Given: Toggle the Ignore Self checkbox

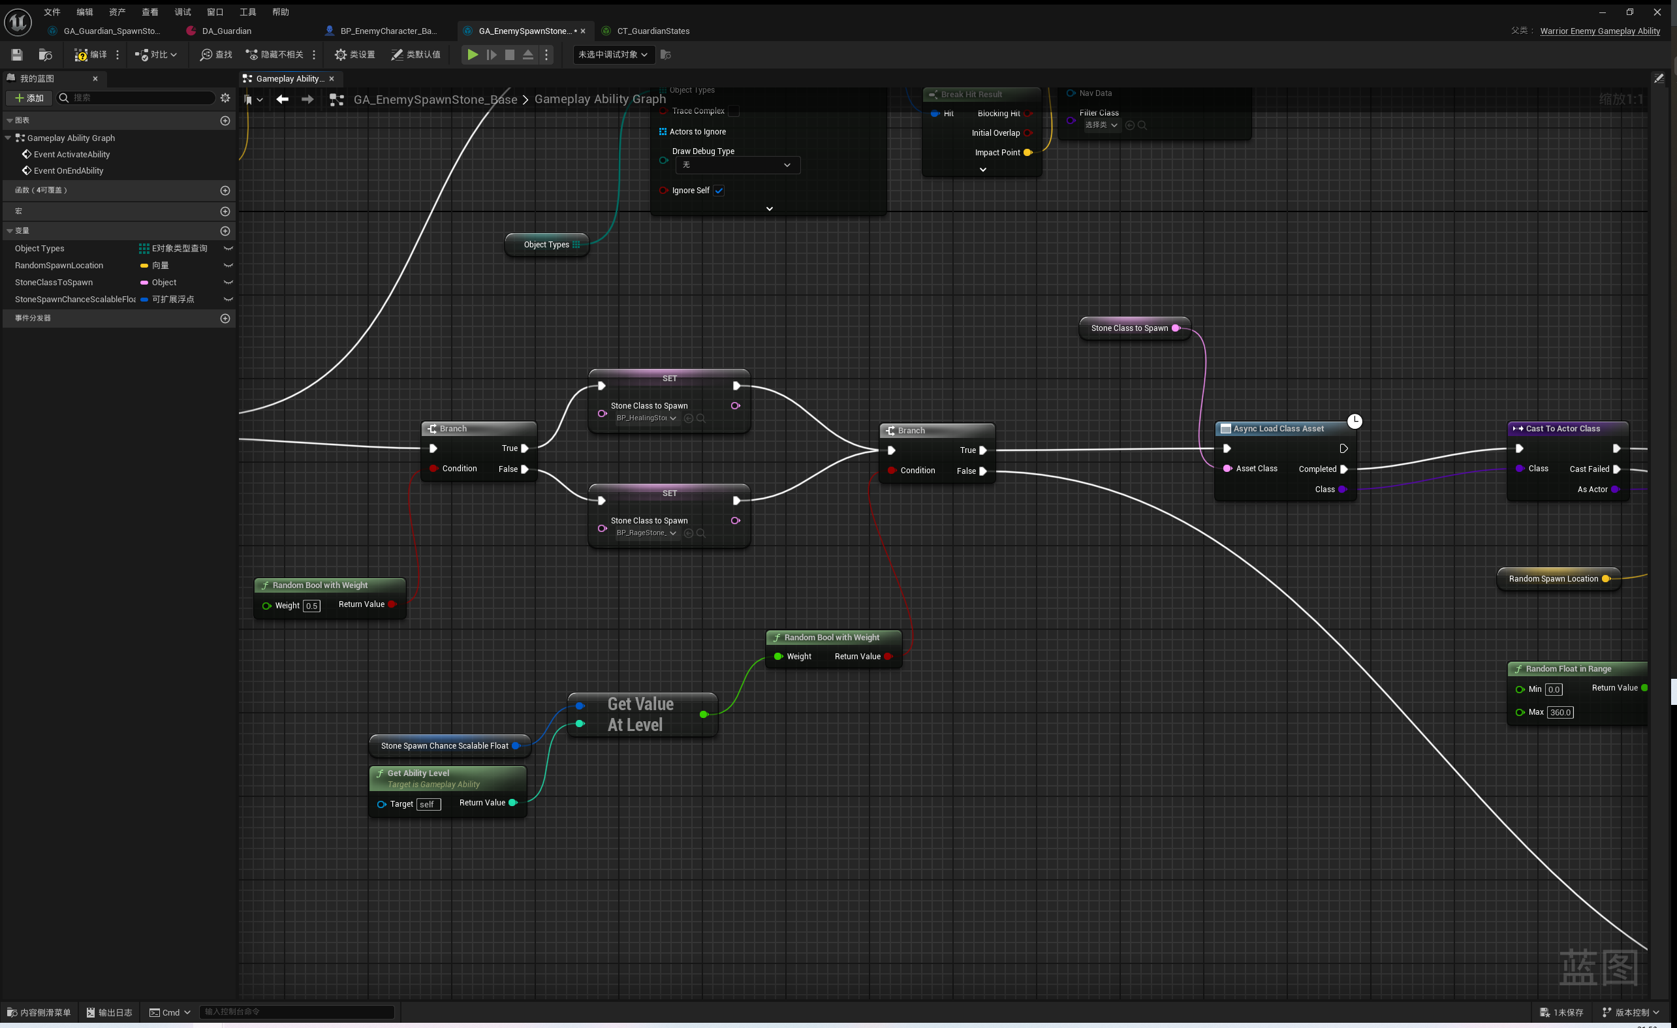Looking at the screenshot, I should [x=719, y=191].
